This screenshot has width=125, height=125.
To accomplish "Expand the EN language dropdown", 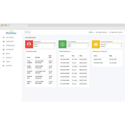I will pos(92,32).
